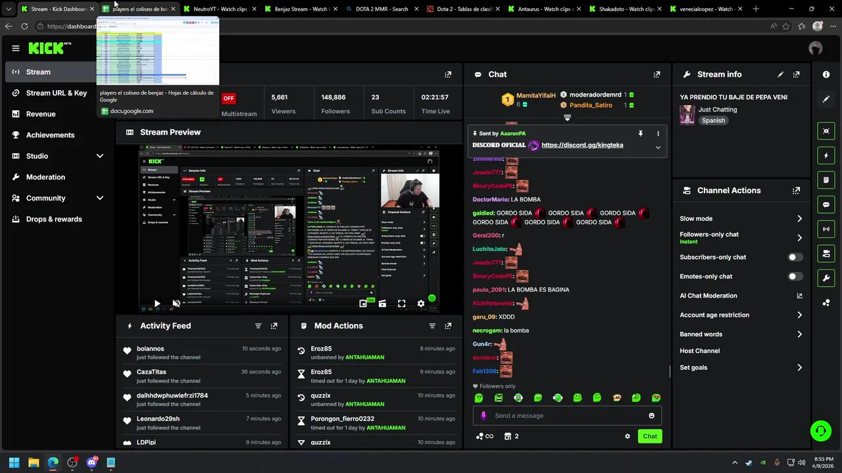Open a new browser tab
The image size is (842, 473).
(x=756, y=9)
